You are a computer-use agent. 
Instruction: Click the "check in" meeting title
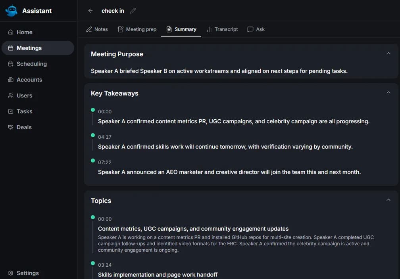[113, 11]
